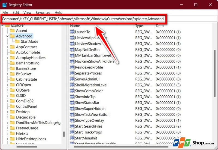The width and height of the screenshot is (218, 150).
Task: Click the ShowTypeOverlay value icon
Action: [72, 120]
